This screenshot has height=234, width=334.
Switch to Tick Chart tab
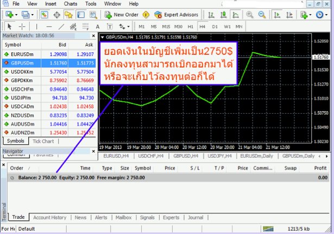click(43, 141)
